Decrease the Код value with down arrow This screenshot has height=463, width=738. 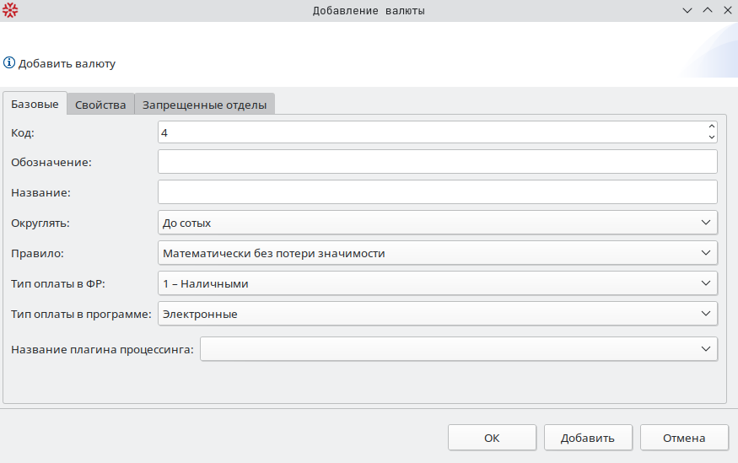click(x=711, y=137)
